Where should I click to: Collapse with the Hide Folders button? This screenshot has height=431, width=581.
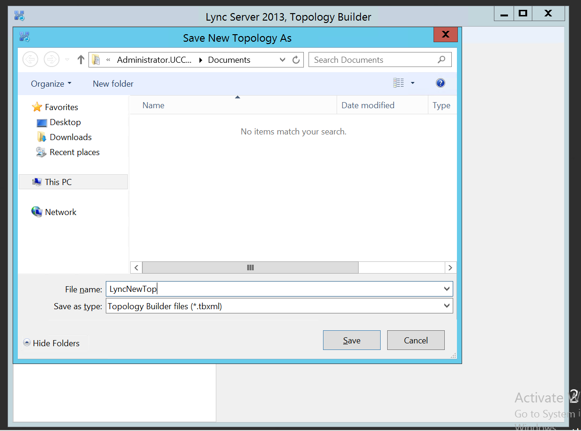(x=51, y=343)
